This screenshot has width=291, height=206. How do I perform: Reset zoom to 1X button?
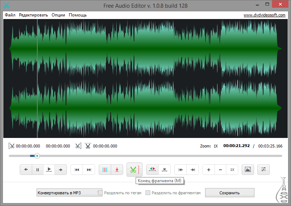[232, 169]
